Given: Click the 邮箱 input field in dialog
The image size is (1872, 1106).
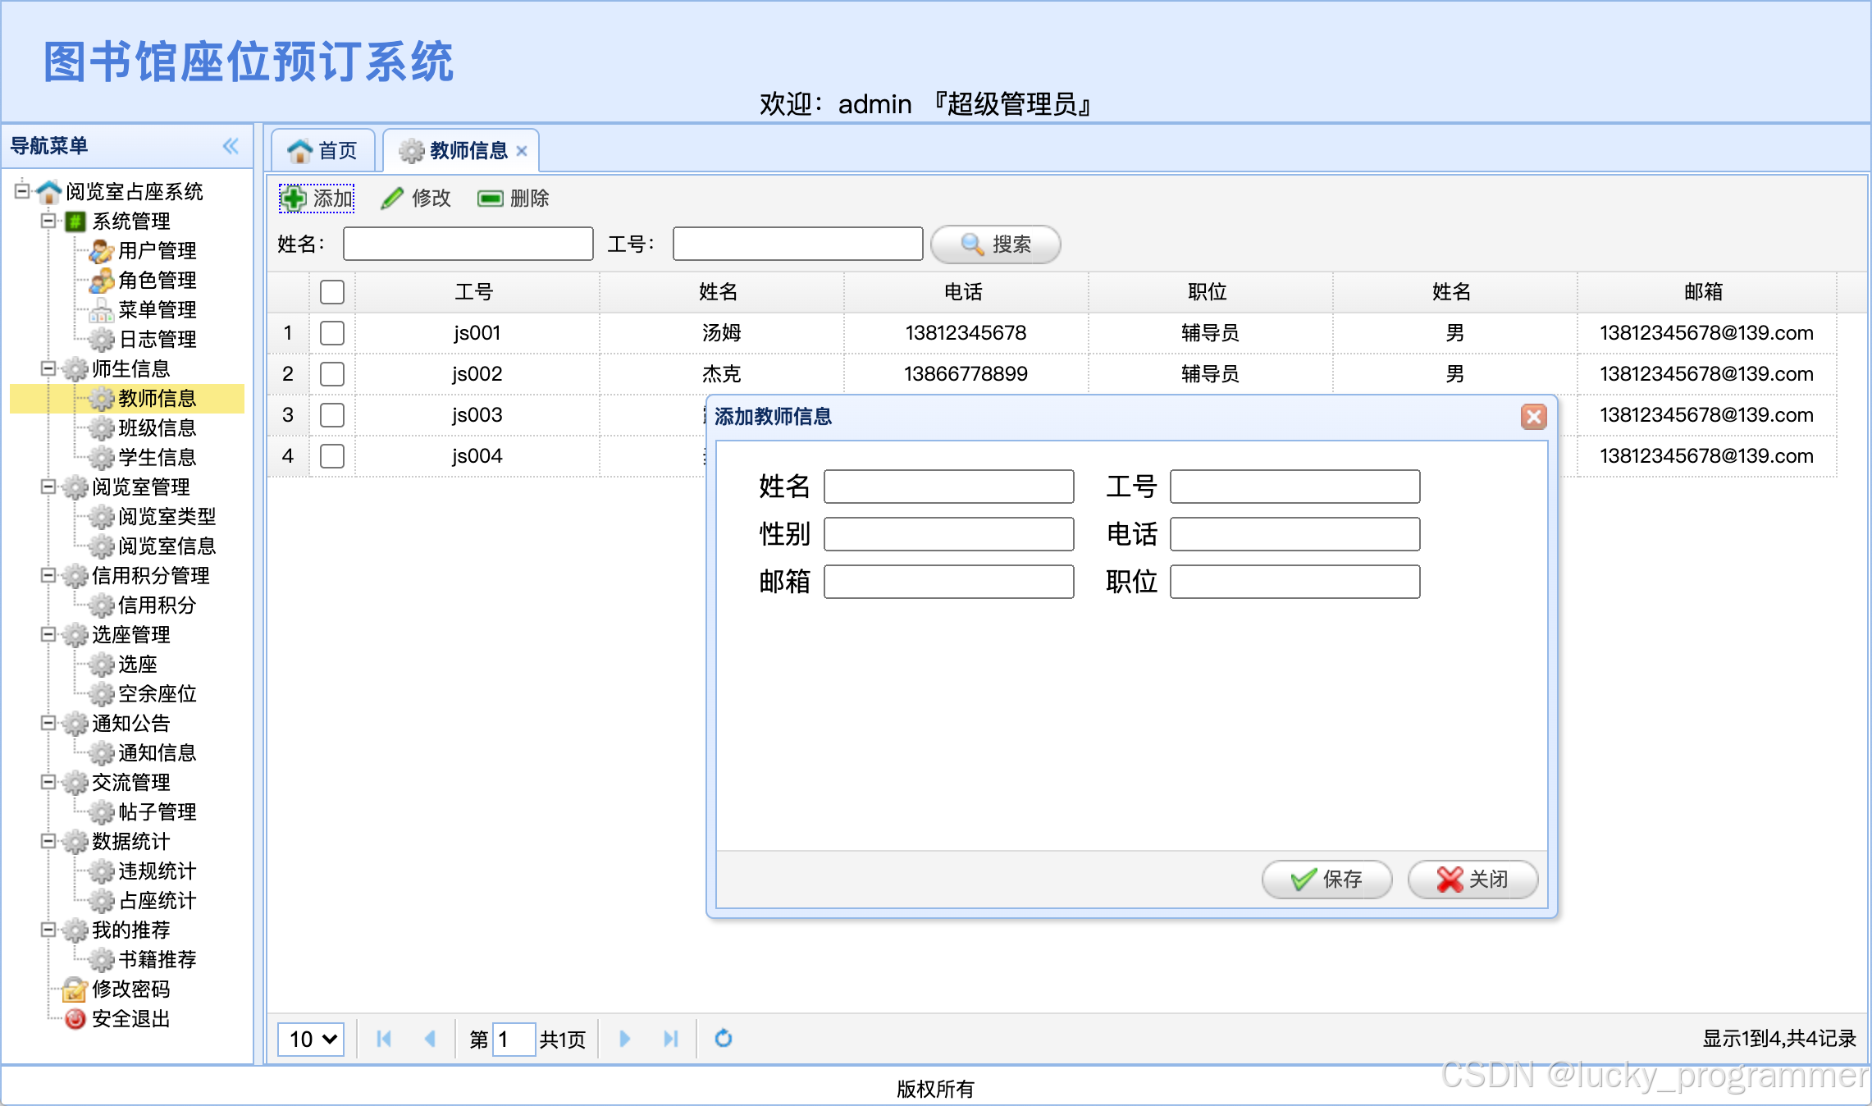Looking at the screenshot, I should pyautogui.click(x=948, y=582).
